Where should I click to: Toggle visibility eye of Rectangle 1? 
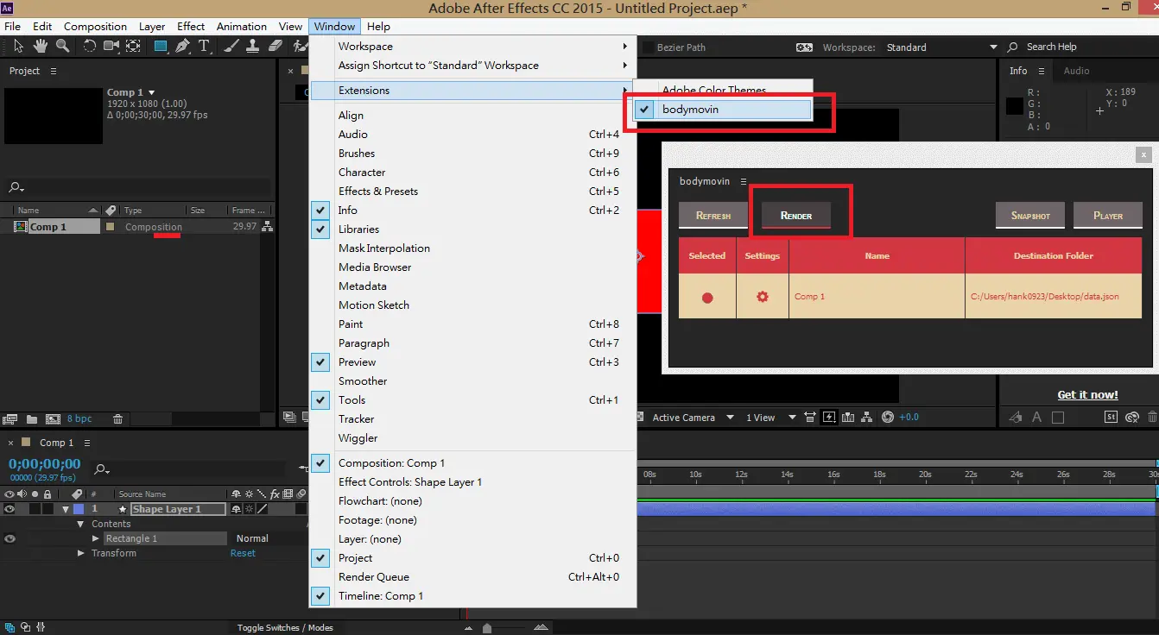(9, 538)
